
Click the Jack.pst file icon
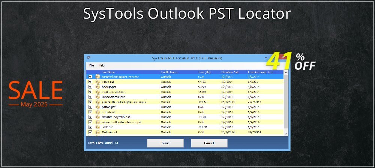click(97, 127)
